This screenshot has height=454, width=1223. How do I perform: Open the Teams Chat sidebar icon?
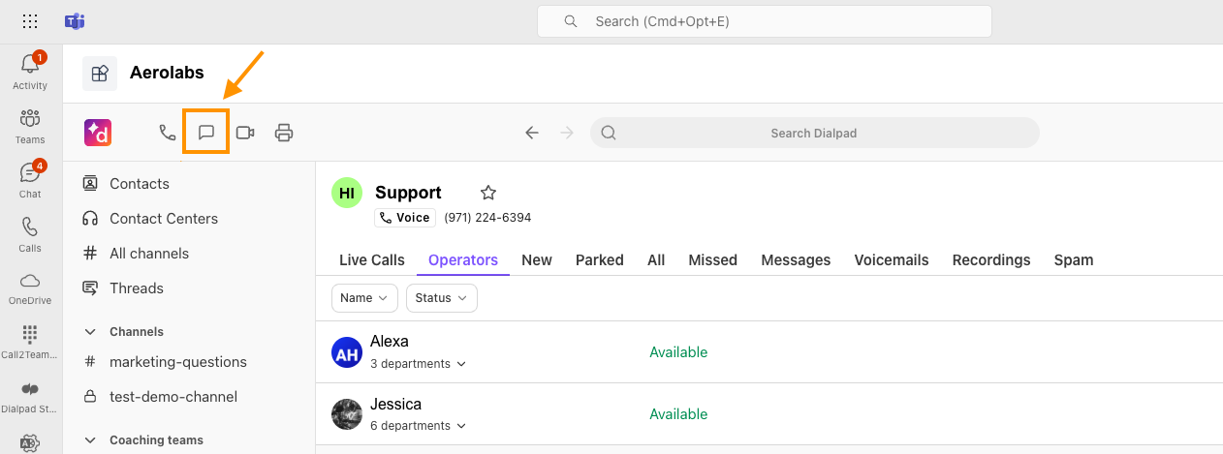pyautogui.click(x=30, y=180)
